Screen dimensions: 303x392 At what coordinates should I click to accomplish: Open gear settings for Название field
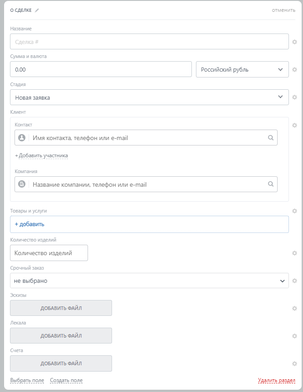pos(294,42)
